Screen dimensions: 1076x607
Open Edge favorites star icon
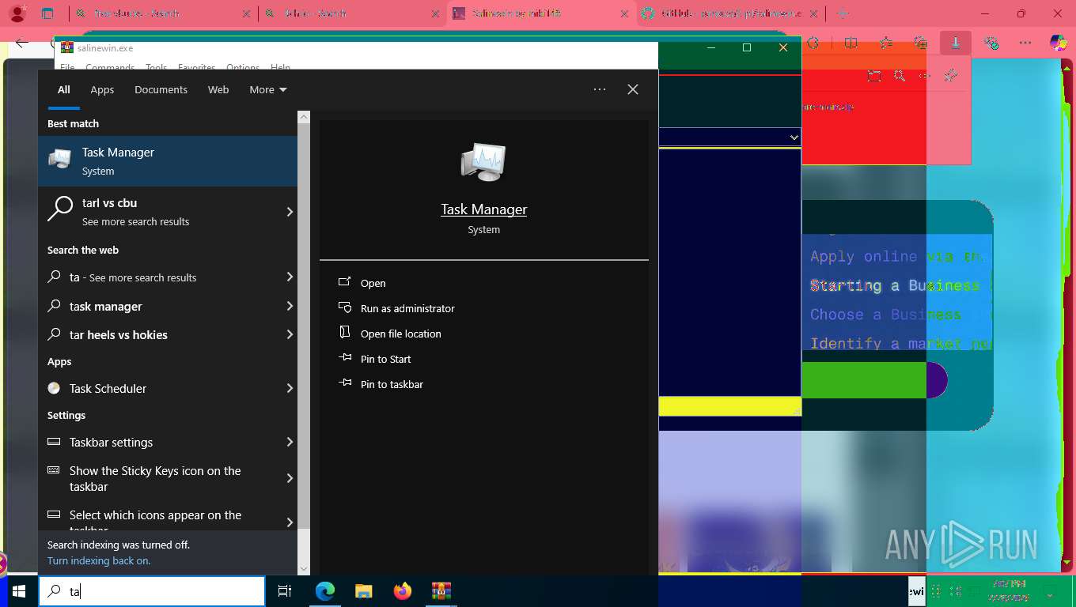coord(885,43)
